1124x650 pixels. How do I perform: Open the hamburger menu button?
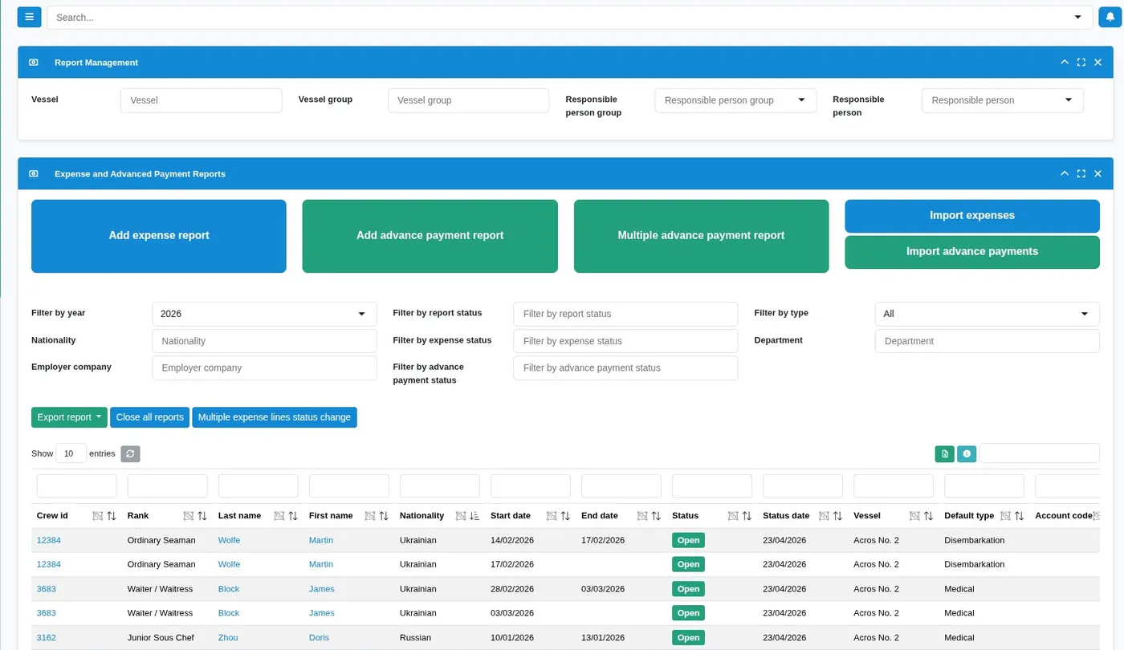(x=29, y=17)
